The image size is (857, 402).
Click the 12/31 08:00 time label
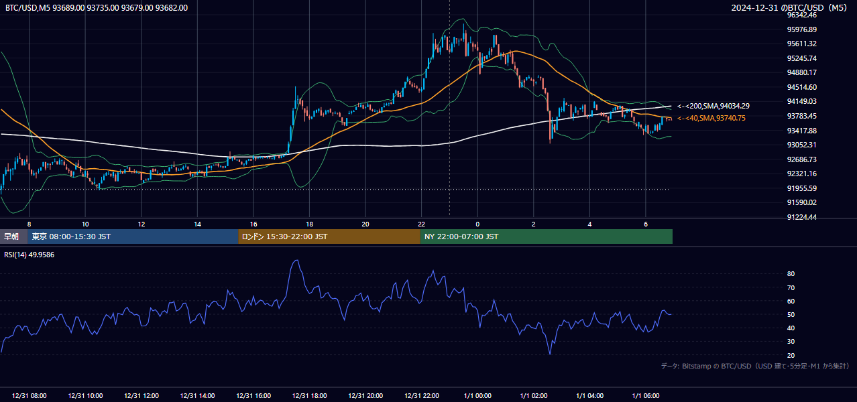[29, 396]
